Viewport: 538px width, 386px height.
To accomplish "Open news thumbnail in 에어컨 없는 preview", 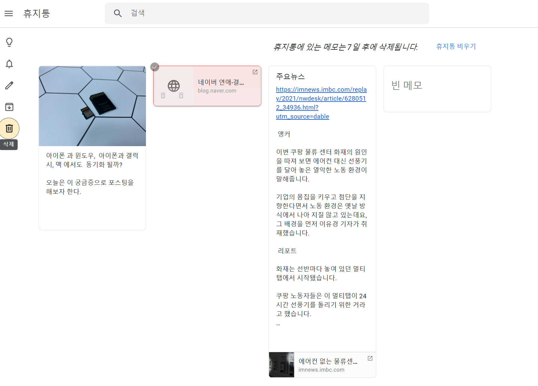I will coord(282,365).
